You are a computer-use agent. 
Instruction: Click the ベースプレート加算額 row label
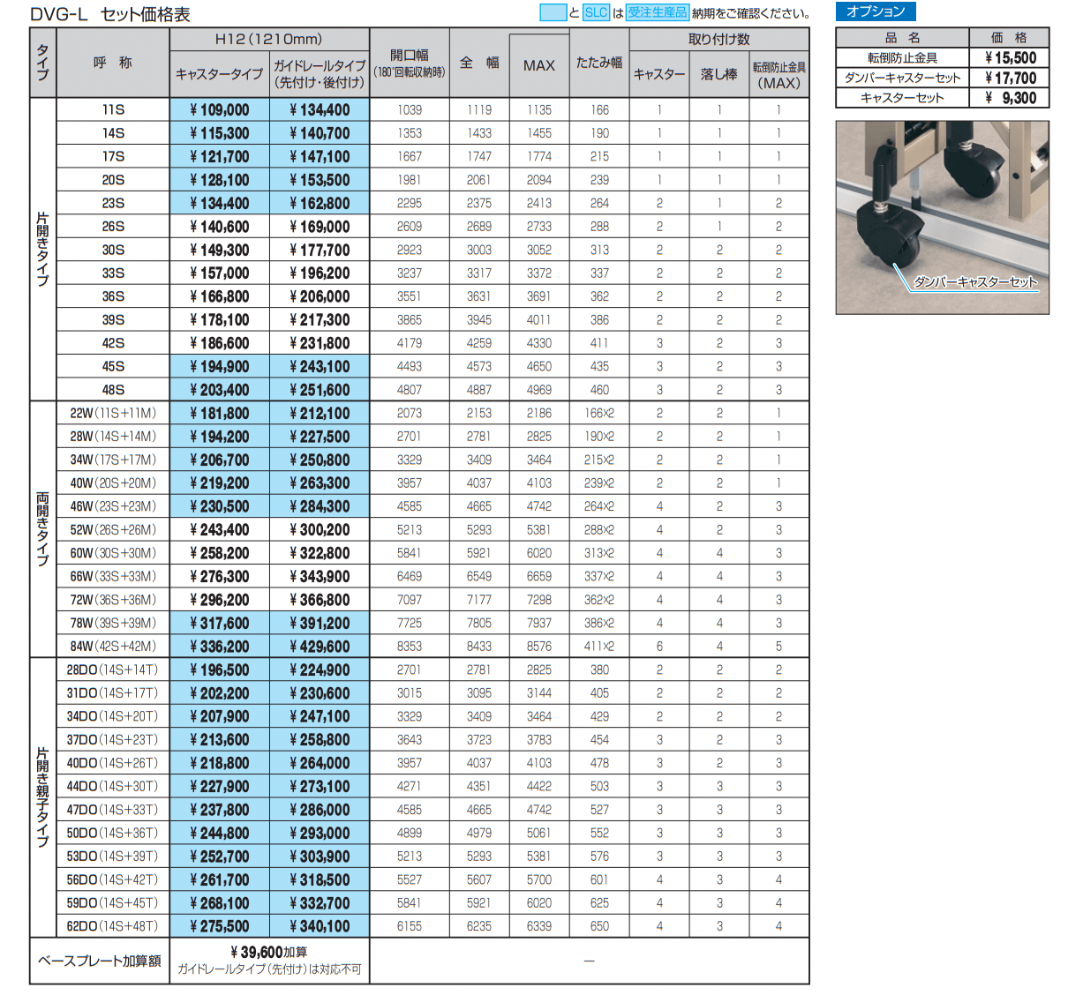tap(100, 961)
